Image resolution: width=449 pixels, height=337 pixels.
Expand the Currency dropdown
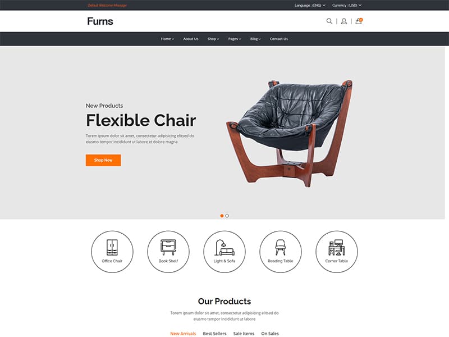(x=347, y=6)
